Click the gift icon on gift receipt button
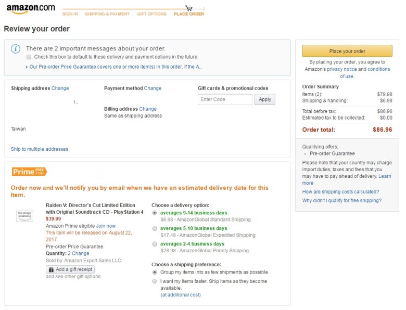Screen dimensions: 406x310 [51, 269]
